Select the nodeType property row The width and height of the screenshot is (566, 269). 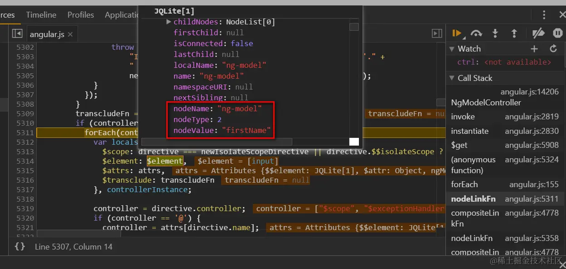[x=197, y=119]
